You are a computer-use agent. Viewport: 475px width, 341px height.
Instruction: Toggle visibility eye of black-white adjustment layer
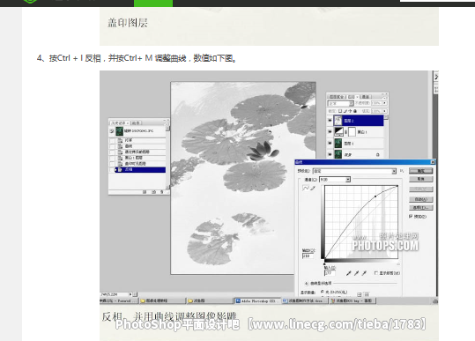point(330,132)
